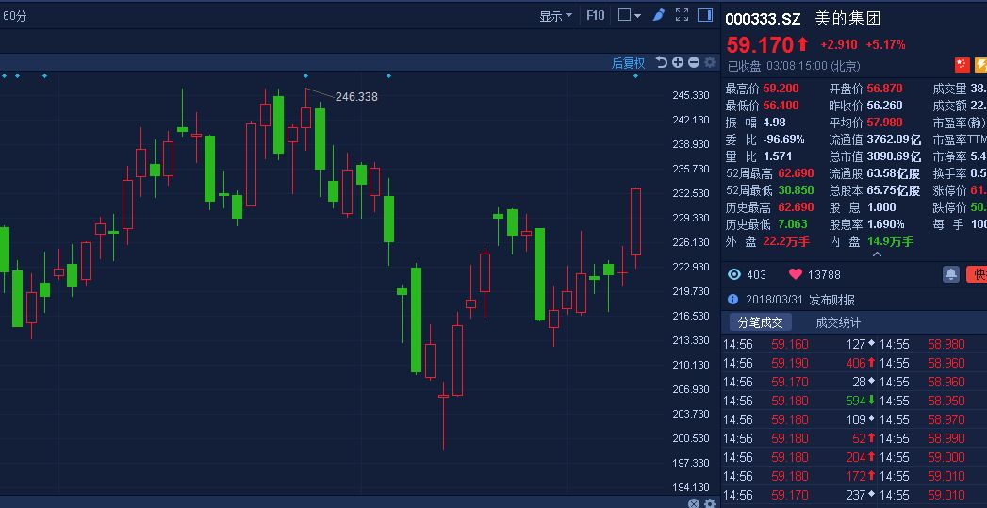
Task: Select the brush drawing tool
Action: [658, 14]
